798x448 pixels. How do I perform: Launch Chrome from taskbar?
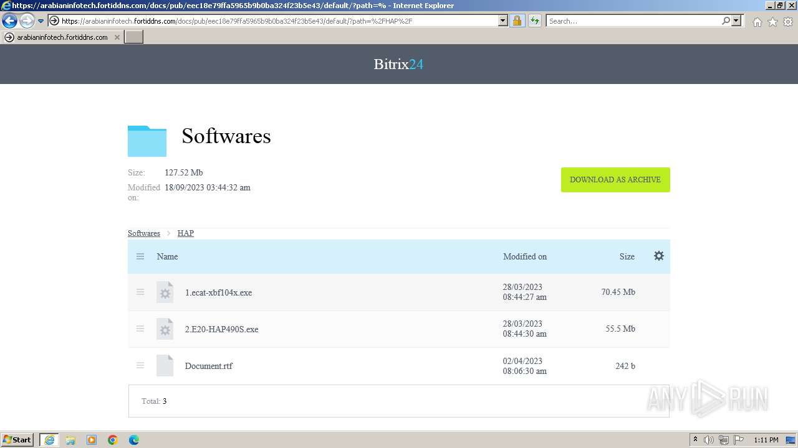[x=113, y=440]
